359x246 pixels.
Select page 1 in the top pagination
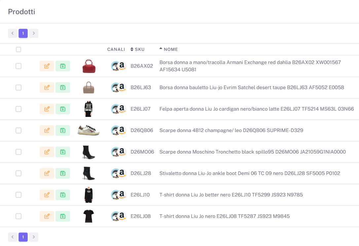(x=23, y=33)
